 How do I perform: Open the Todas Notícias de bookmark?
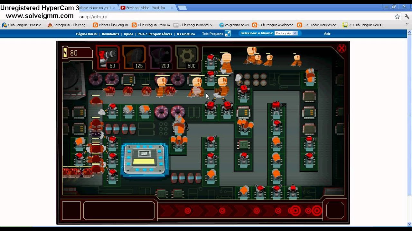pos(318,25)
